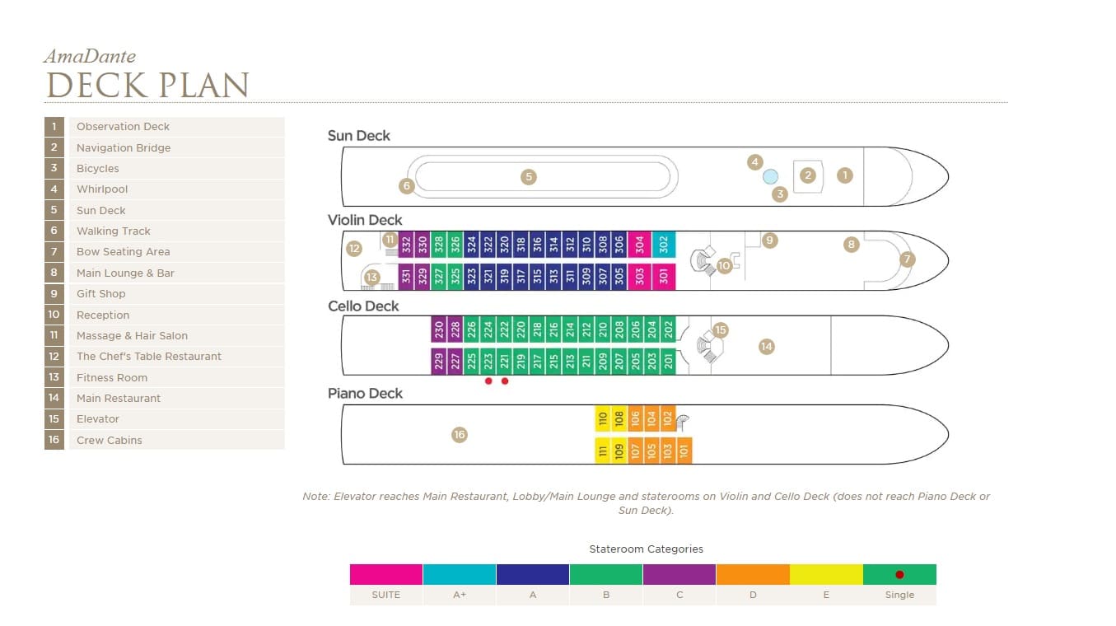Select circle marker 5 inside the walking track
This screenshot has width=1116, height=626.
pyautogui.click(x=529, y=176)
